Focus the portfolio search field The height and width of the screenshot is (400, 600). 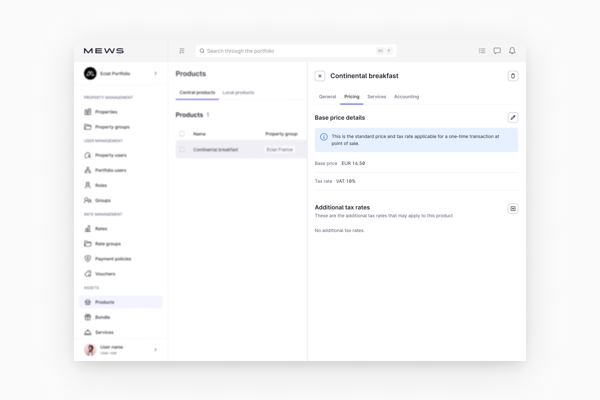[288, 51]
